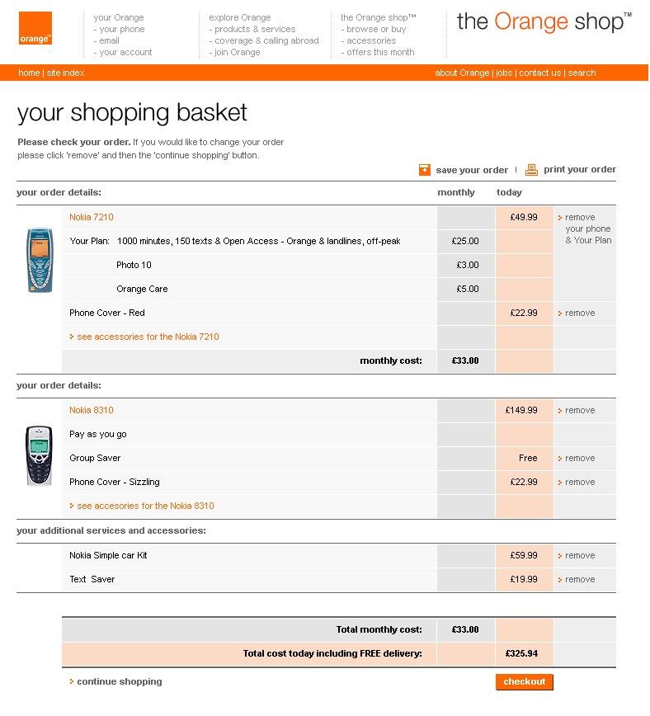Remove the Text Saver item
The image size is (650, 716).
[579, 580]
